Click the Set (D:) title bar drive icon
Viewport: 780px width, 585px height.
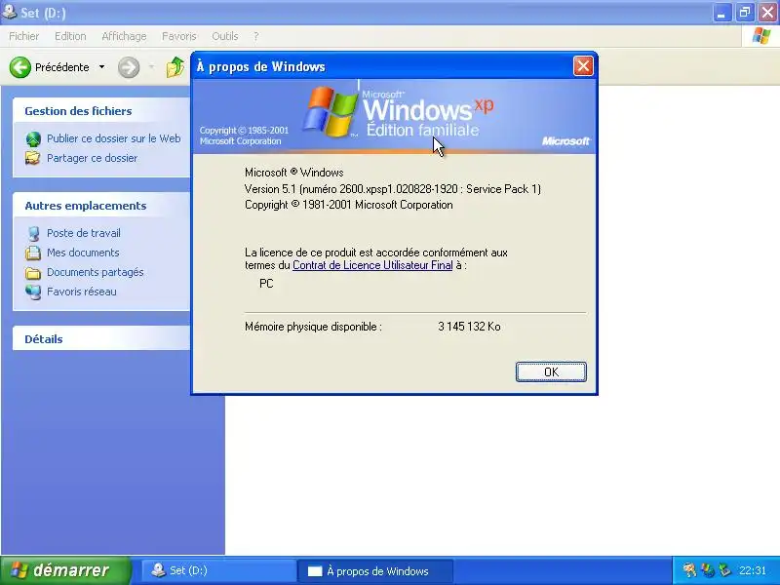click(10, 11)
